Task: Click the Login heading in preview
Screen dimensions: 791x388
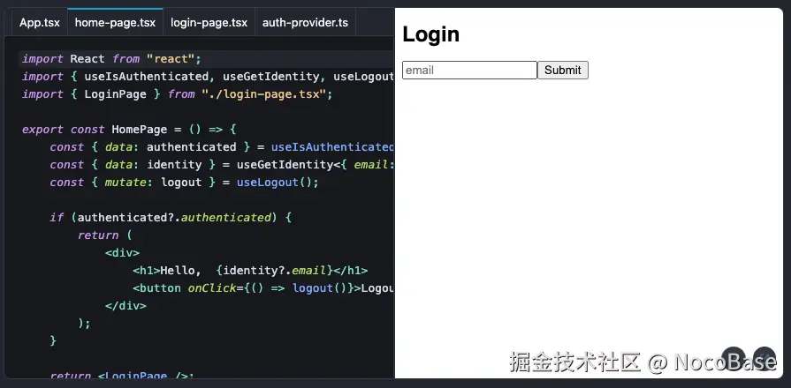Action: [x=430, y=34]
